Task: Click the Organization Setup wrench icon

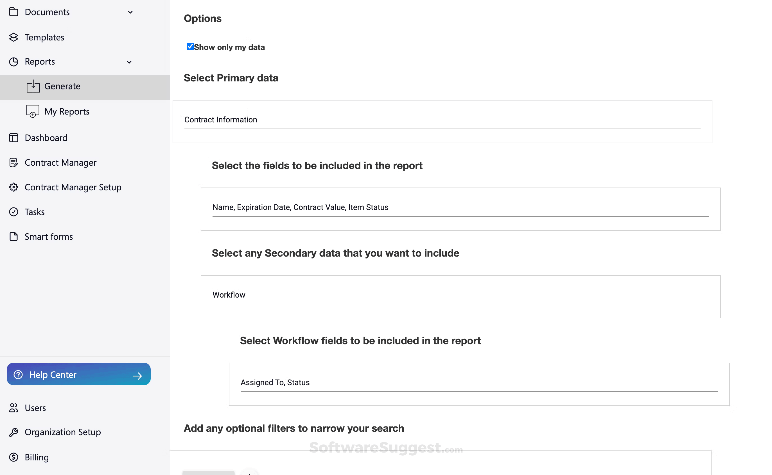Action: (x=13, y=432)
